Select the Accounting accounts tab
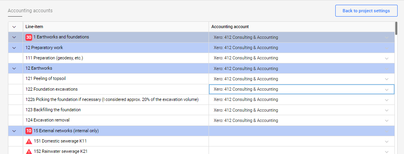 tap(30, 11)
